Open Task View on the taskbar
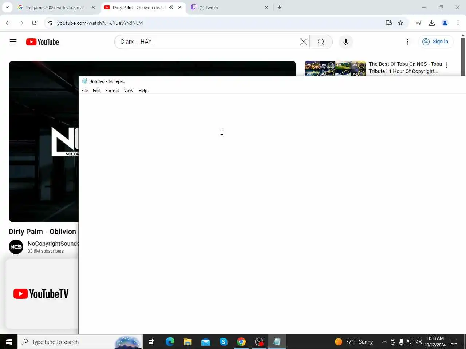The height and width of the screenshot is (349, 466). pyautogui.click(x=151, y=342)
